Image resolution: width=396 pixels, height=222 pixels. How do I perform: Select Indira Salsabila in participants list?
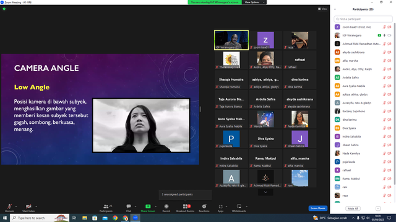[x=363, y=136]
